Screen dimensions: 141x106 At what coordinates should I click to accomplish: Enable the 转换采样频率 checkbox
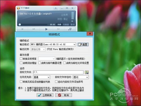[x=21, y=59]
